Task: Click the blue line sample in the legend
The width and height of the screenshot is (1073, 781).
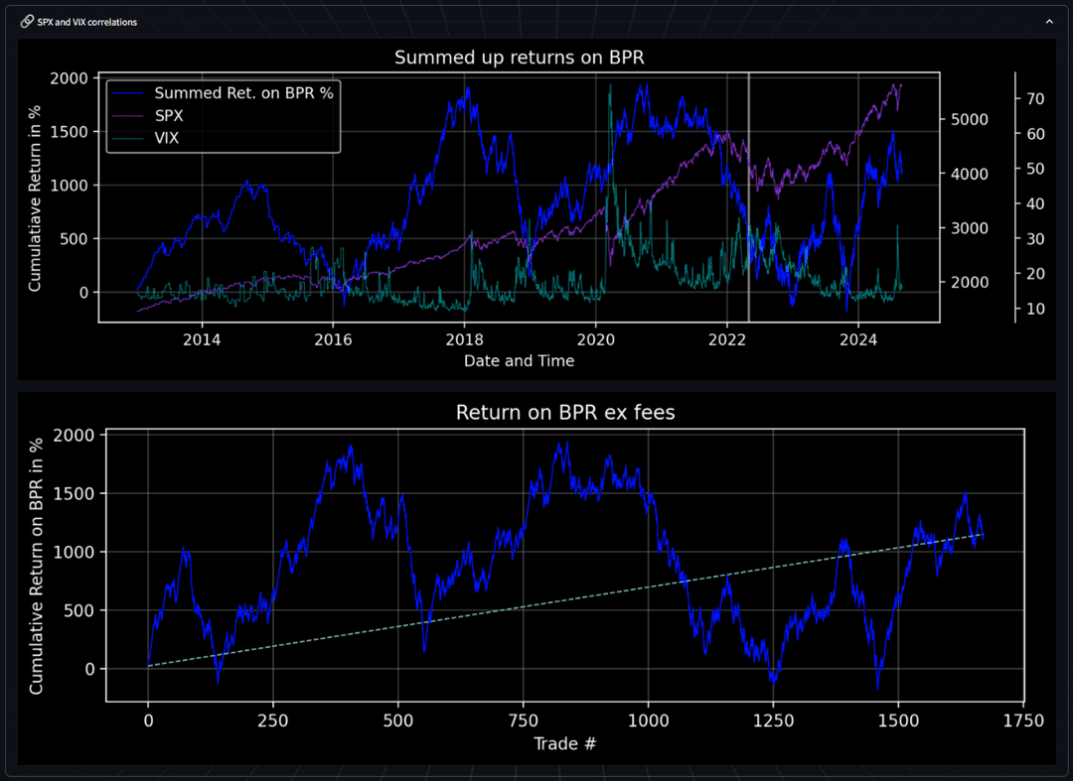Action: 128,93
